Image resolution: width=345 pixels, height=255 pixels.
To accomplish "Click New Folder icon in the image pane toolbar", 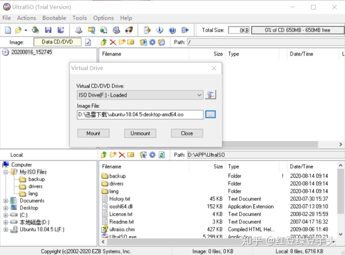I will coord(122,42).
